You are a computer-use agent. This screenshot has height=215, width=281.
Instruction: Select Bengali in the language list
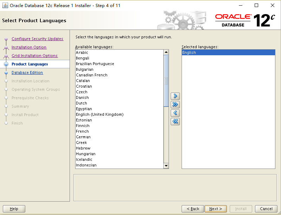(x=119, y=58)
